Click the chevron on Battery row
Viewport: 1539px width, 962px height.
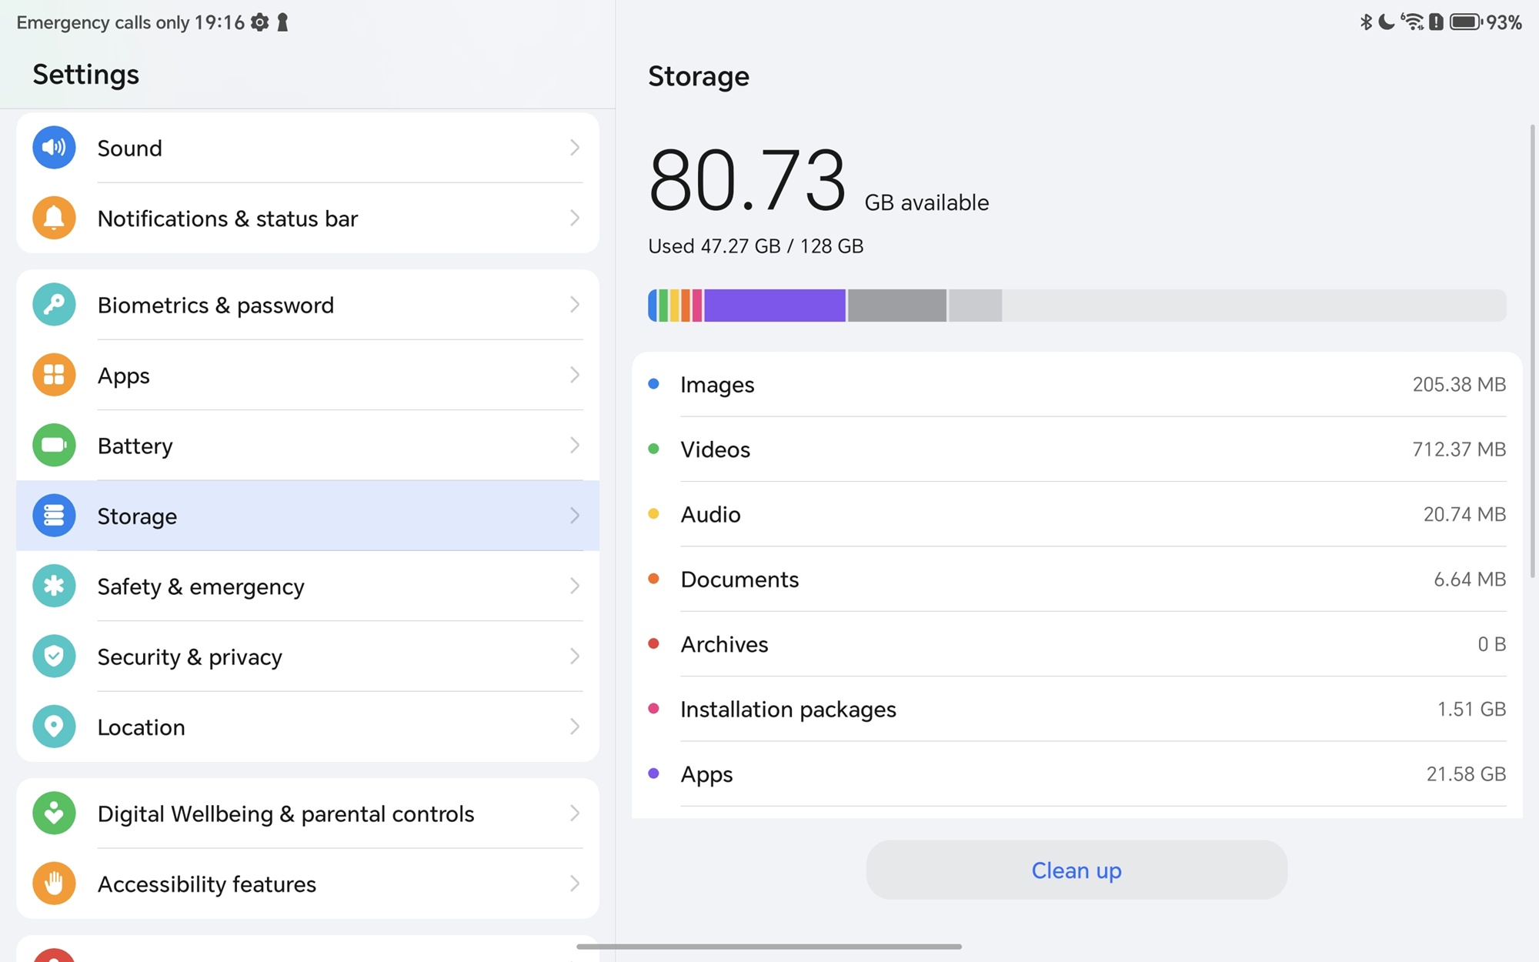tap(574, 445)
